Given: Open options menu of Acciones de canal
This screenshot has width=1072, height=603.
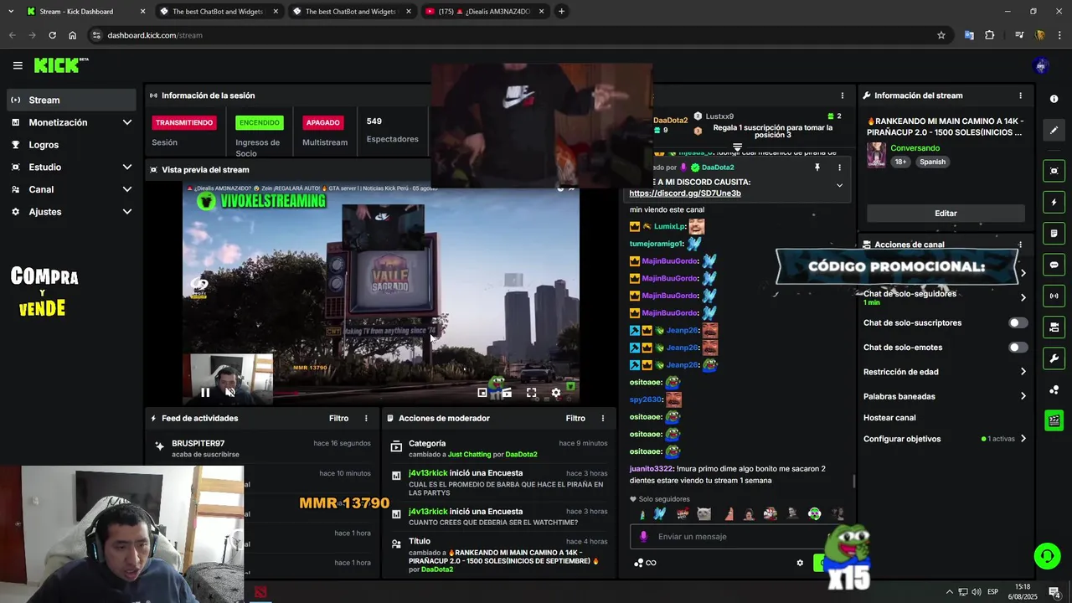Looking at the screenshot, I should 1020,245.
